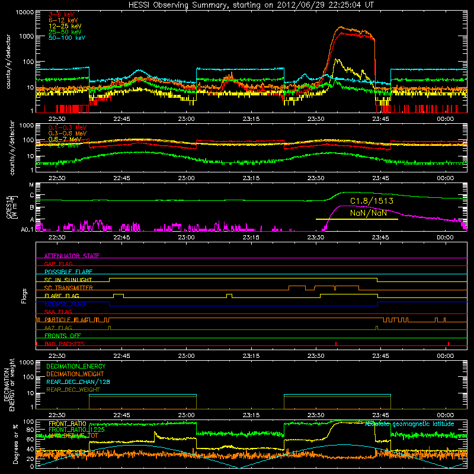The height and width of the screenshot is (474, 474).
Task: Click the 'A0.1' tick on GOES axis
Action: pos(27,230)
